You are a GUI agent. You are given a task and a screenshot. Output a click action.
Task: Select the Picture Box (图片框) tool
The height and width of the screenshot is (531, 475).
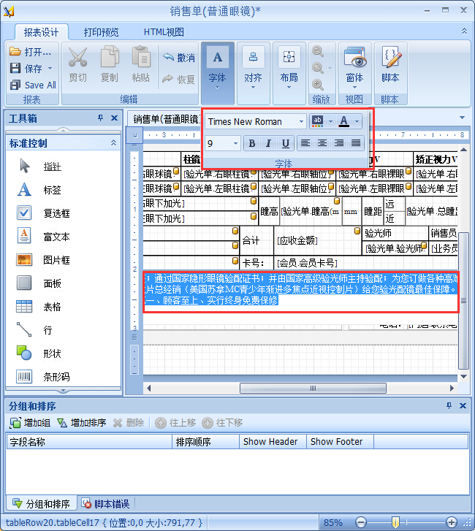25,260
